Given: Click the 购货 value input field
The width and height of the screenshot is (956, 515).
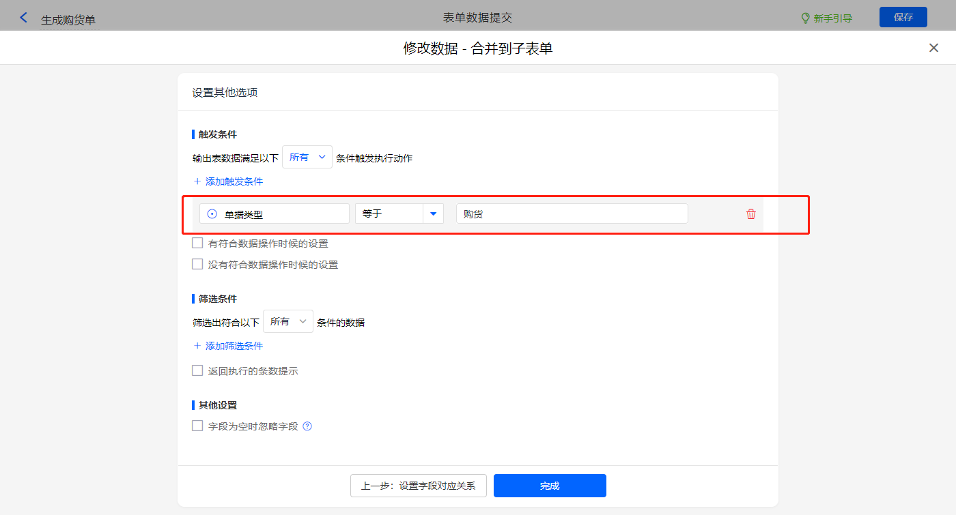Looking at the screenshot, I should (572, 214).
